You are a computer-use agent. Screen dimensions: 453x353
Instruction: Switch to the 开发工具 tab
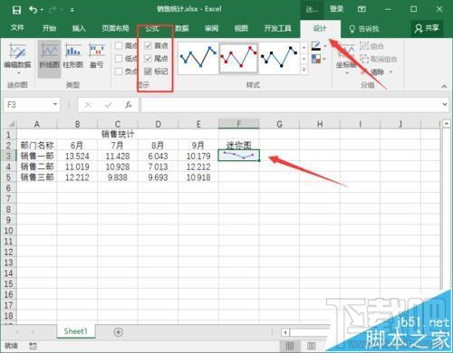pyautogui.click(x=277, y=28)
